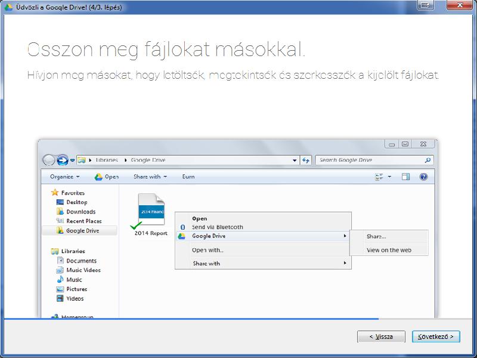Viewport: 477px width, 358px height.
Task: Click the refresh icon beside the address bar
Action: (306, 160)
